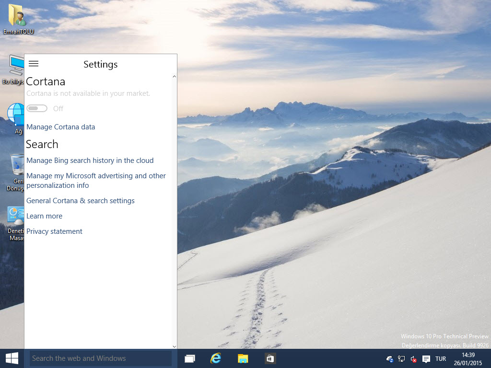Select the EmrahTOLU user folder desktop icon

[18, 19]
